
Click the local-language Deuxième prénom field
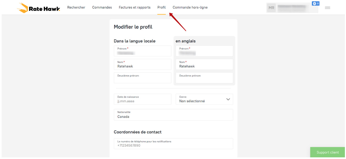142,78
